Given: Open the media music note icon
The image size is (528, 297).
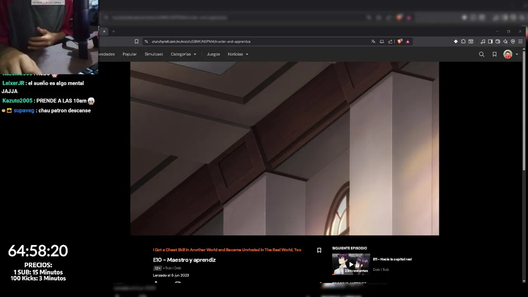Looking at the screenshot, I should coord(483,42).
